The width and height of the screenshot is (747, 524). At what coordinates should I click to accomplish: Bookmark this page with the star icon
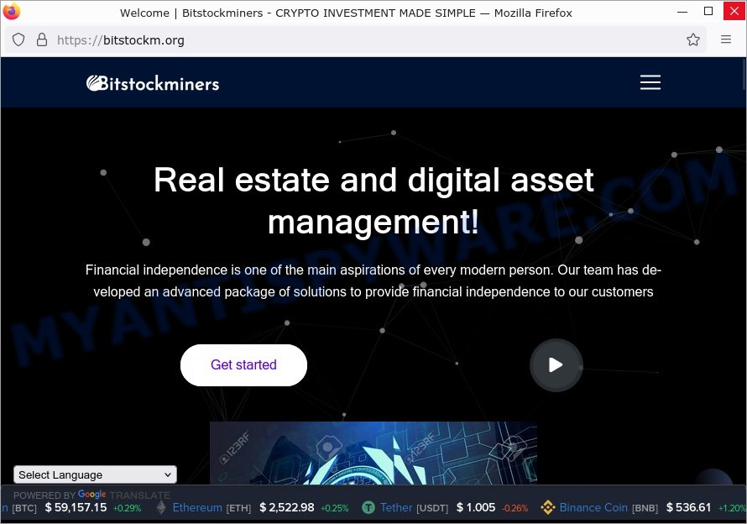(x=692, y=39)
